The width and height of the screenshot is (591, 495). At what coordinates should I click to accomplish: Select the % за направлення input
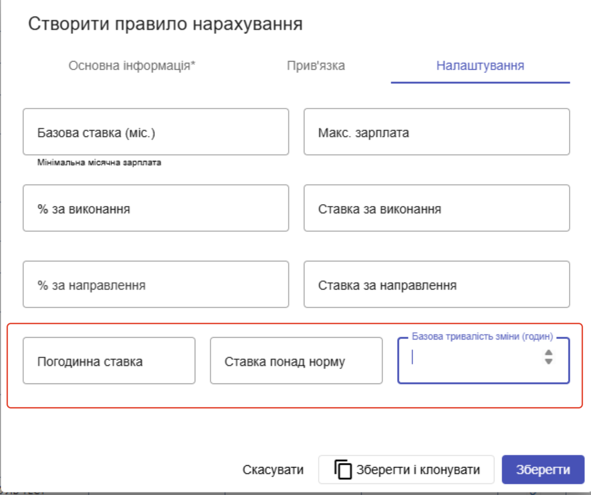(x=156, y=285)
